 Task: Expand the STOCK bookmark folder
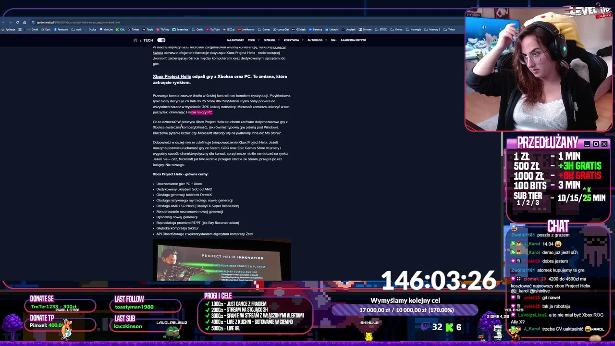(381, 29)
